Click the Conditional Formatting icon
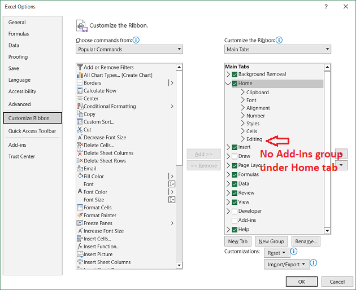This screenshot has height=290, width=356. [x=80, y=106]
